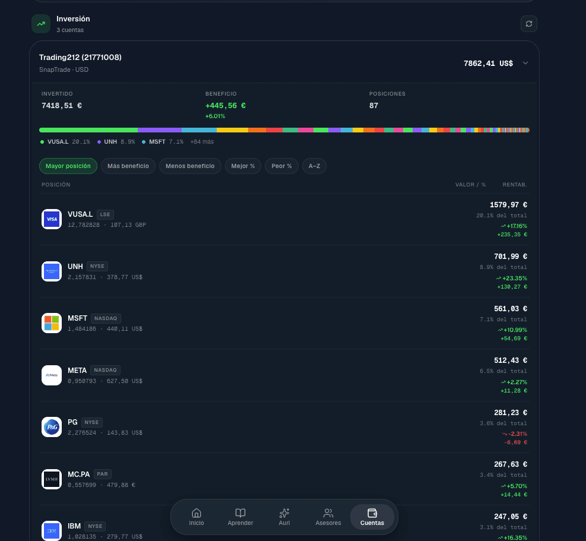Screen dimensions: 586x541
Task: Click the NASDAQ badge next to MSFT
Action: click(x=106, y=318)
